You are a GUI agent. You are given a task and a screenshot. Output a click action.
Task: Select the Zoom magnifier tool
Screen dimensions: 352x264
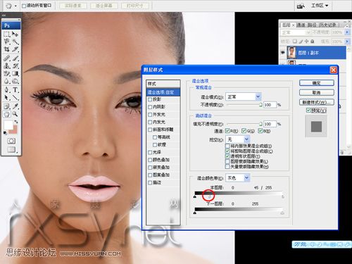[15, 114]
